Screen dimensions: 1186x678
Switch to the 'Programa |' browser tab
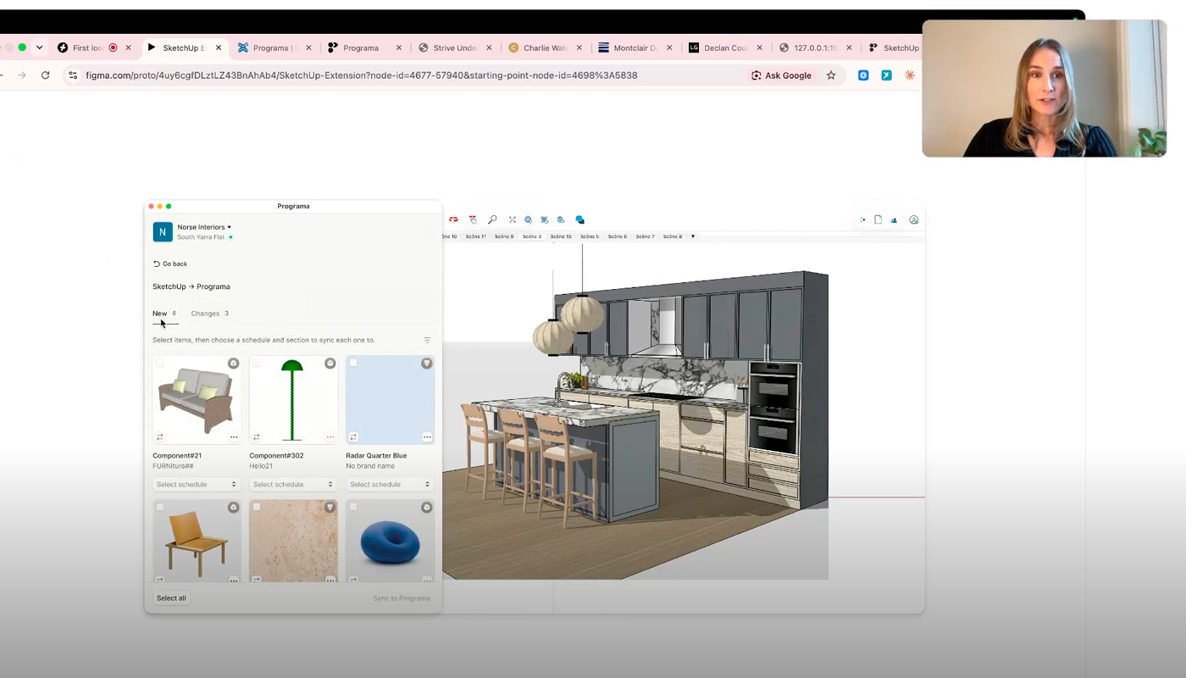(273, 48)
